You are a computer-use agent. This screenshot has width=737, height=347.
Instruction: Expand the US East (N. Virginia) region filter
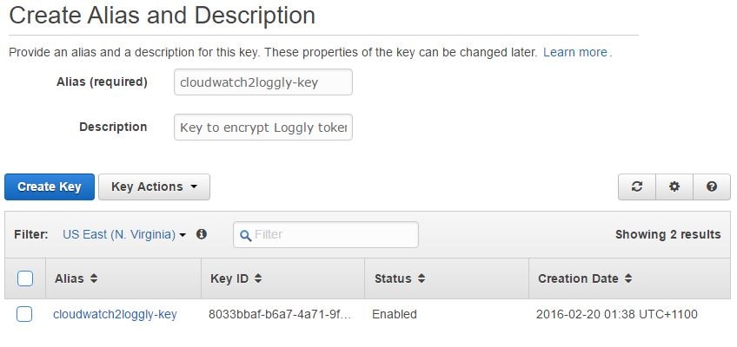coord(124,234)
